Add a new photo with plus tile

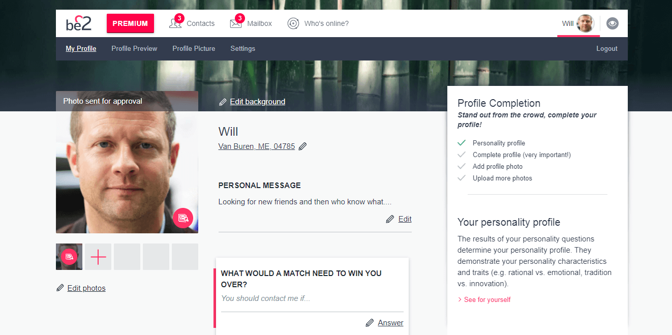98,257
